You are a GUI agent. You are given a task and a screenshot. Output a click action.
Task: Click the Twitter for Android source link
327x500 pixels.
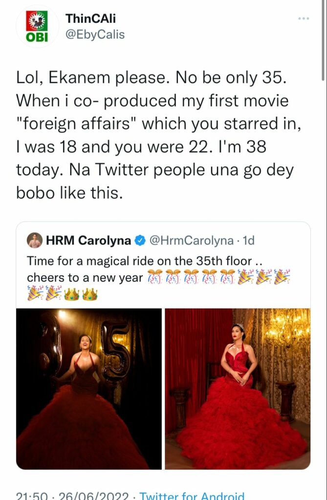pyautogui.click(x=192, y=496)
